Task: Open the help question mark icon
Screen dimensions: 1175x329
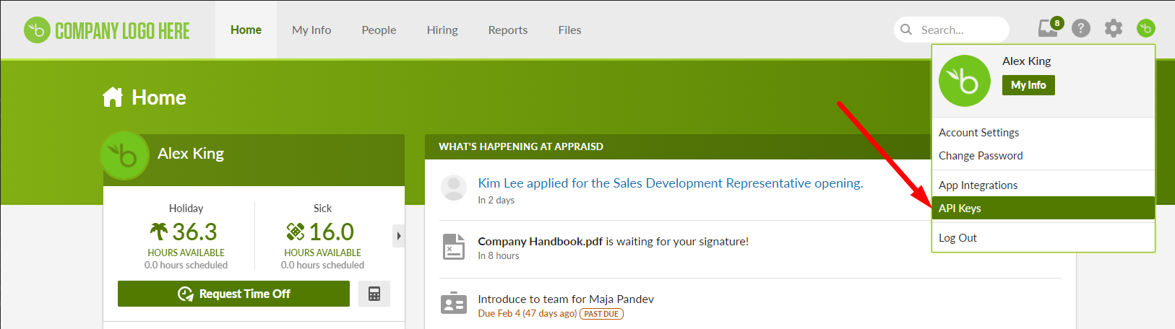Action: click(1081, 28)
